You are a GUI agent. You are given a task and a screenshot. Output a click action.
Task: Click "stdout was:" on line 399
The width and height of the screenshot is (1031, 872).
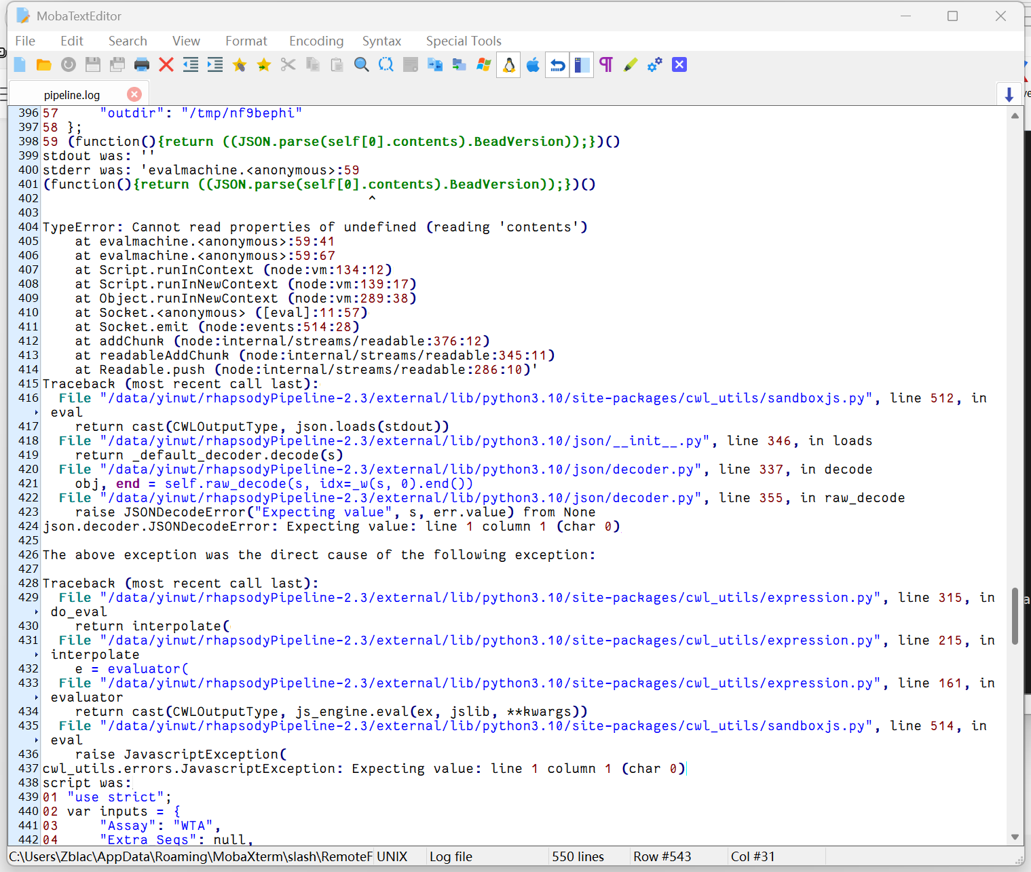pos(87,155)
